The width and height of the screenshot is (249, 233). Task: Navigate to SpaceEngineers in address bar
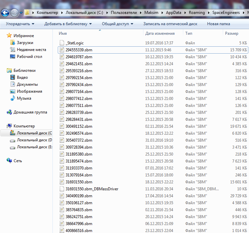coord(226,13)
